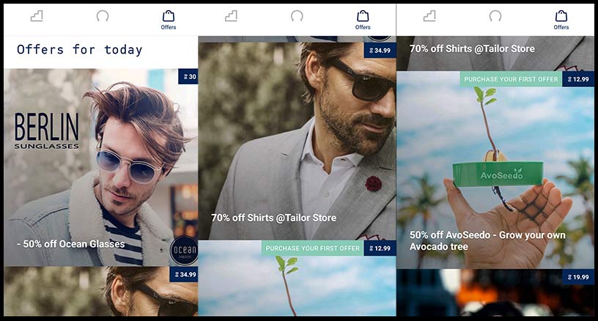Click '70% off Shirts @Tailor Store' in the right screen
598x321 pixels.
pyautogui.click(x=472, y=49)
